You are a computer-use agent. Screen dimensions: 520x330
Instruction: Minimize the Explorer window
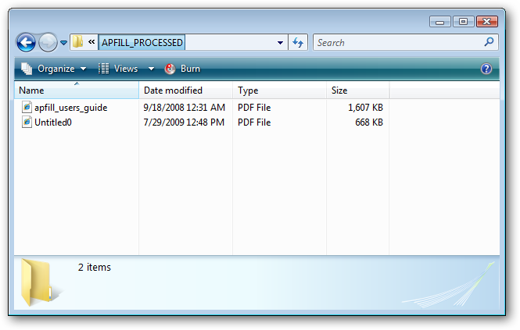(439, 22)
